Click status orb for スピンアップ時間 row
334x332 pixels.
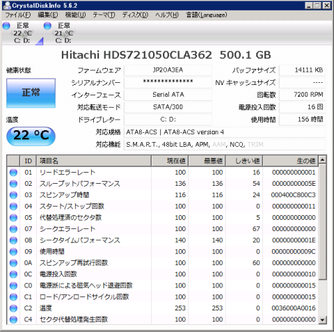point(13,195)
